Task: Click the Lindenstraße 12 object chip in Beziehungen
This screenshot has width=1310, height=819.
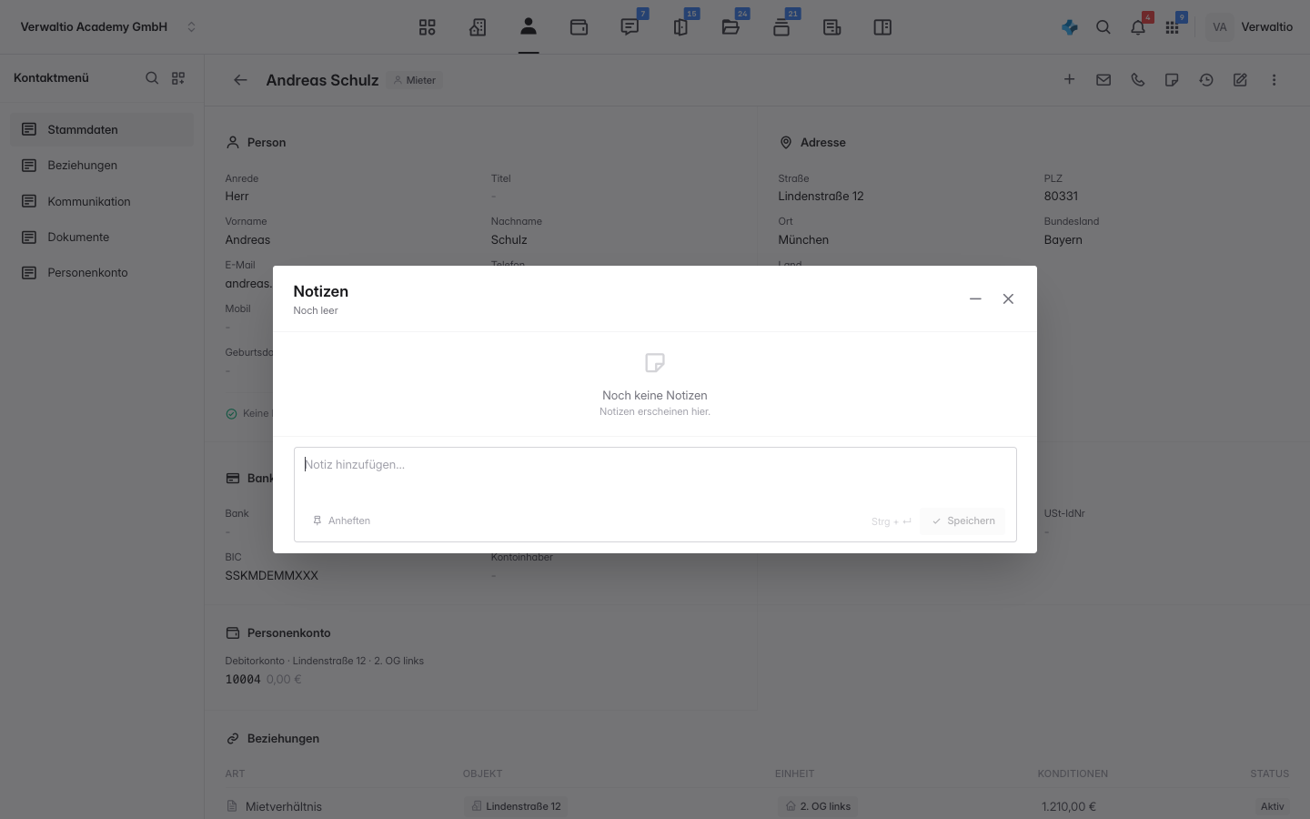Action: 516,806
